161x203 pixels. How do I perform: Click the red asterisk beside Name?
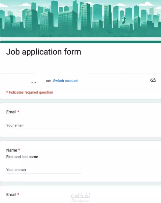(x=19, y=150)
